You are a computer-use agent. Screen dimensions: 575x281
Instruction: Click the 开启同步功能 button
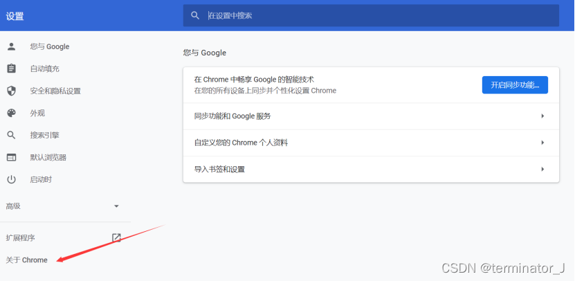(x=515, y=85)
